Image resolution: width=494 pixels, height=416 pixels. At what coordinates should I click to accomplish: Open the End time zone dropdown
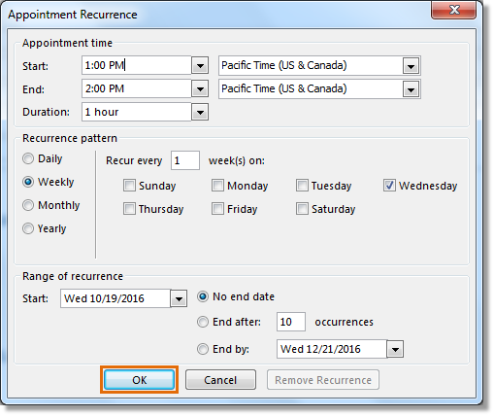pyautogui.click(x=412, y=89)
